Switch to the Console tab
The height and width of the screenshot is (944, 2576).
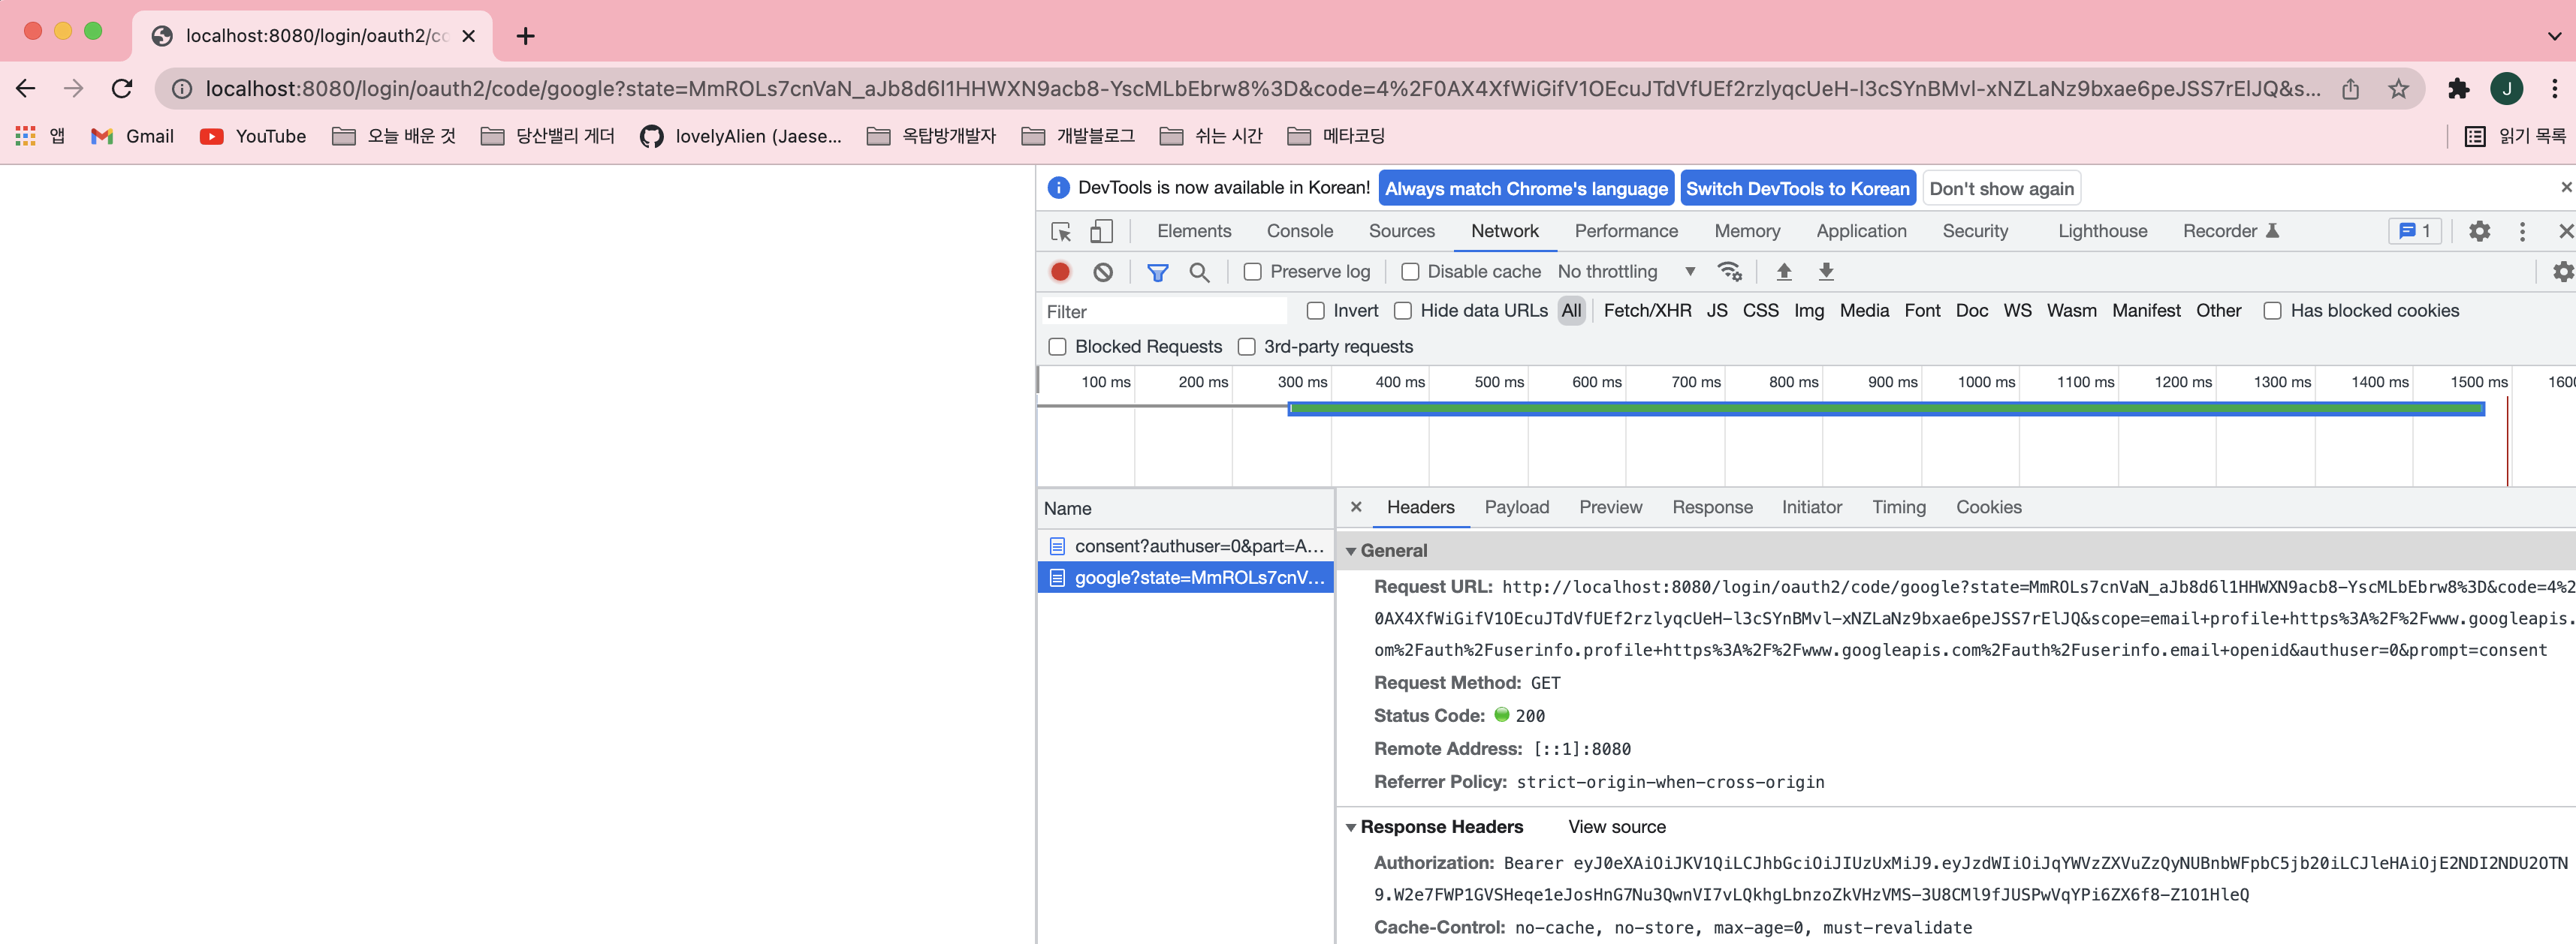coord(1299,232)
